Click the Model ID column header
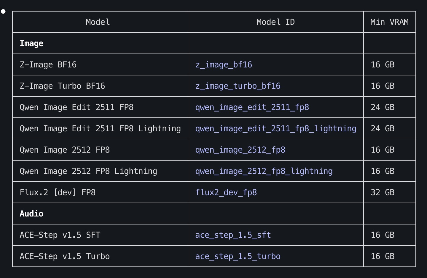 [275, 22]
